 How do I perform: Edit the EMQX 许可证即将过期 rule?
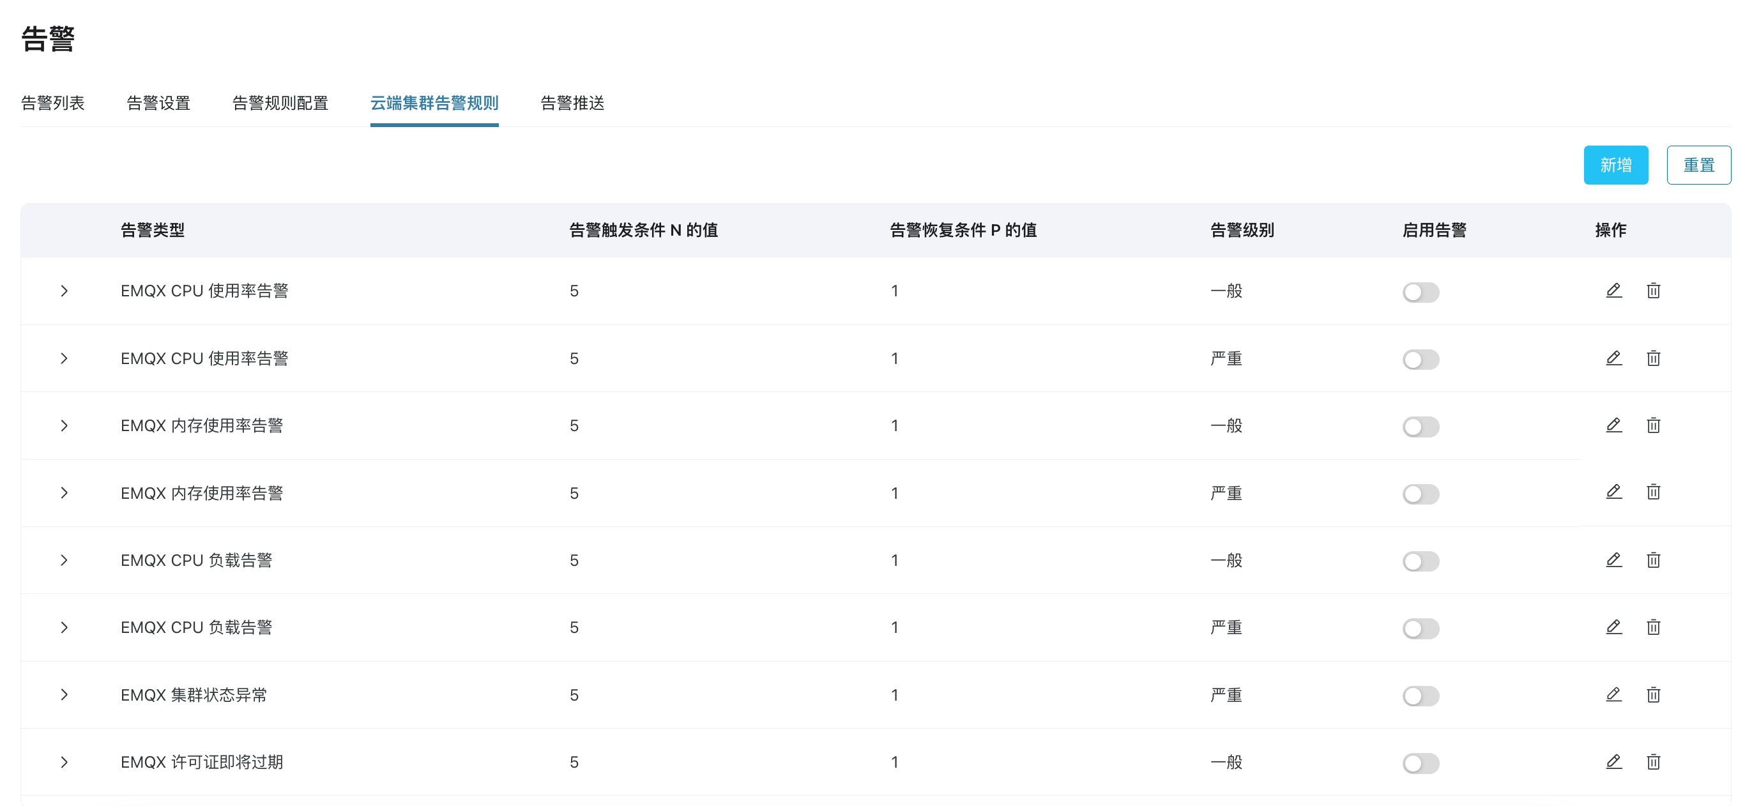click(1613, 761)
